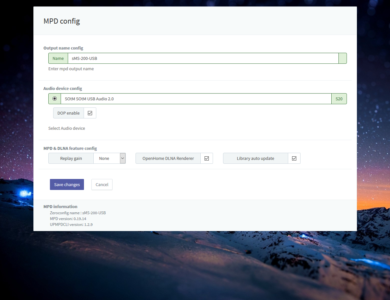This screenshot has height=300, width=390.
Task: Toggle the DOP enable checkbox
Action: coord(90,113)
